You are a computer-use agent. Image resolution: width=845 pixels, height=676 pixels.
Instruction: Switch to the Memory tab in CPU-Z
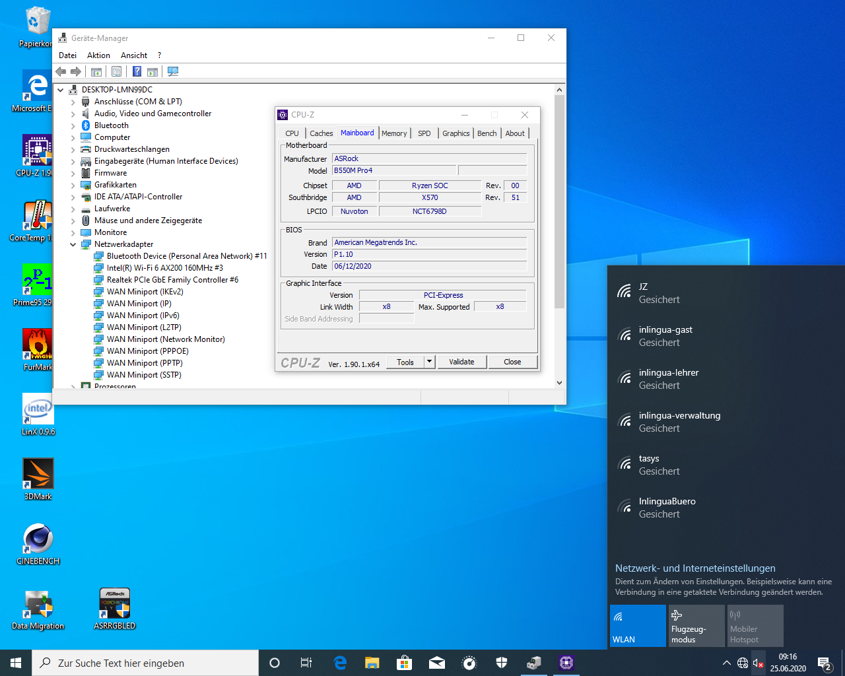click(394, 133)
